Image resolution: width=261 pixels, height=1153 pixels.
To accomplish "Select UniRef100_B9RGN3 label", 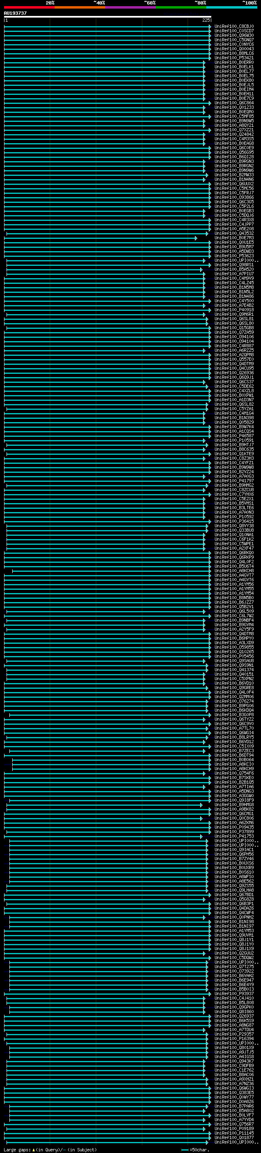I will (x=234, y=161).
